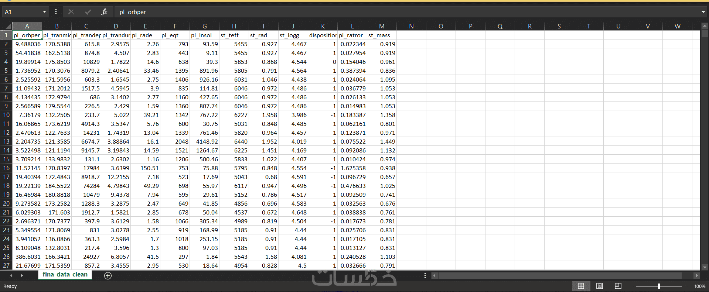Click horizontal scrollbar left arrow
709x292 pixels.
pyautogui.click(x=434, y=275)
